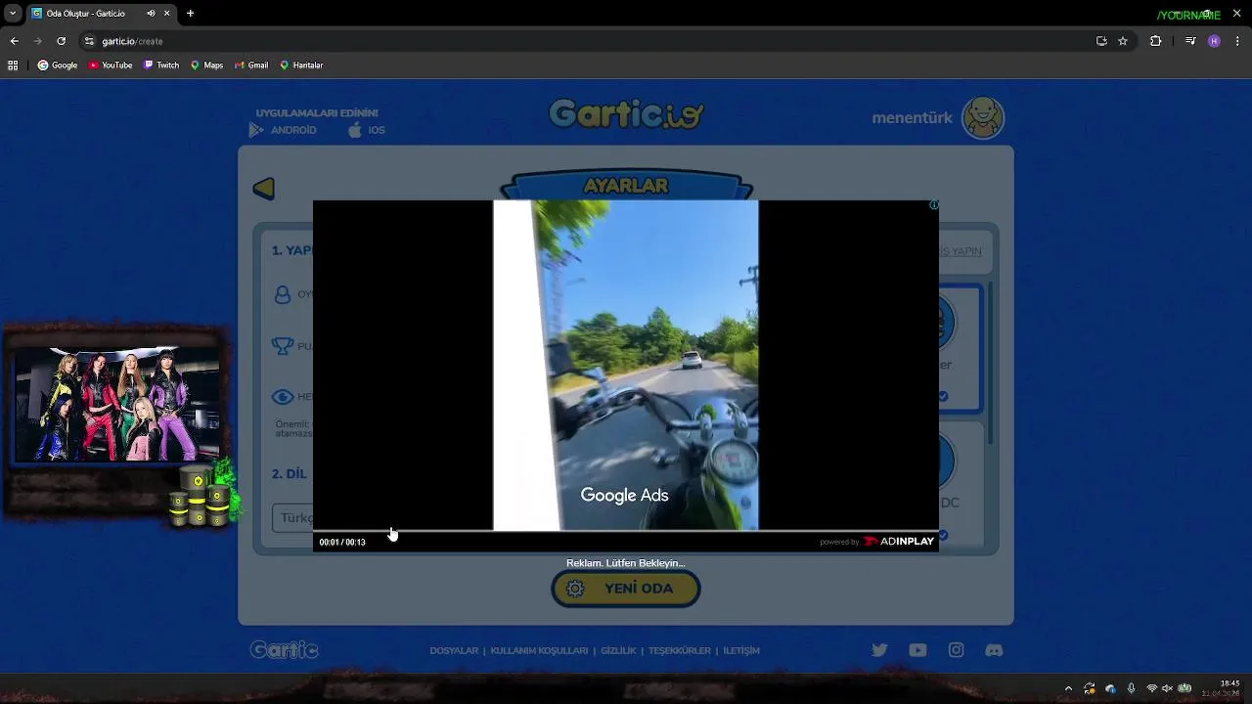Open a new browser tab
Image resolution: width=1252 pixels, height=704 pixels.
click(190, 14)
